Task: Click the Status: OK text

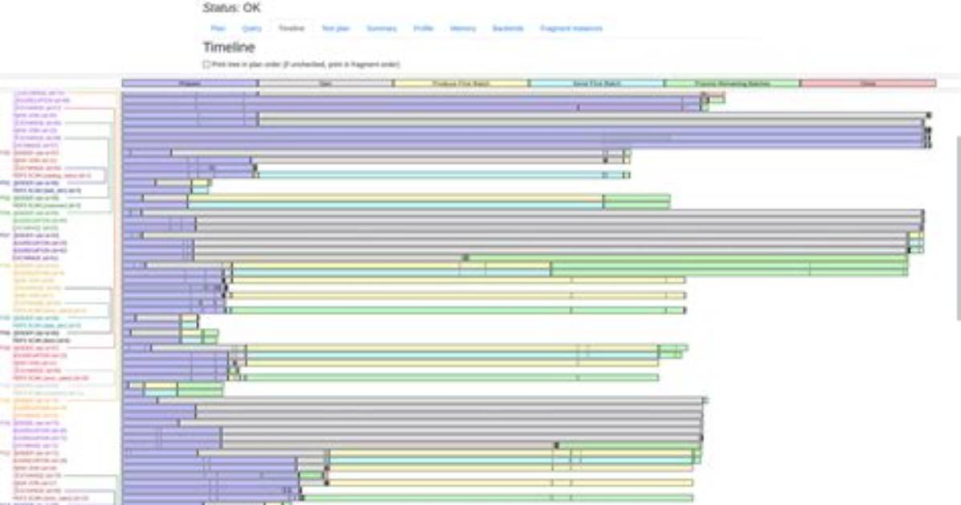Action: pos(231,8)
